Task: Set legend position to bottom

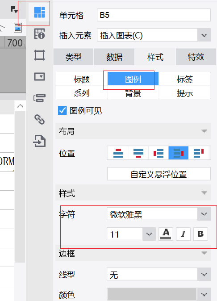Action: pyautogui.click(x=138, y=153)
